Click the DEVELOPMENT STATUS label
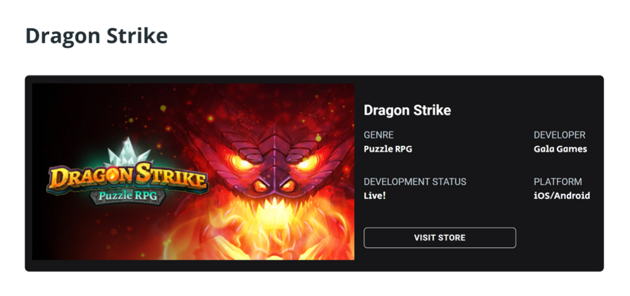The height and width of the screenshot is (296, 630). [415, 182]
